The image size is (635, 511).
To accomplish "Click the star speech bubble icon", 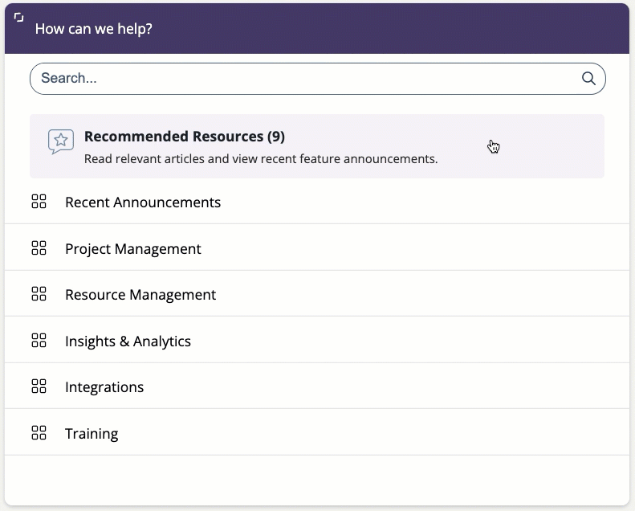I will [61, 142].
